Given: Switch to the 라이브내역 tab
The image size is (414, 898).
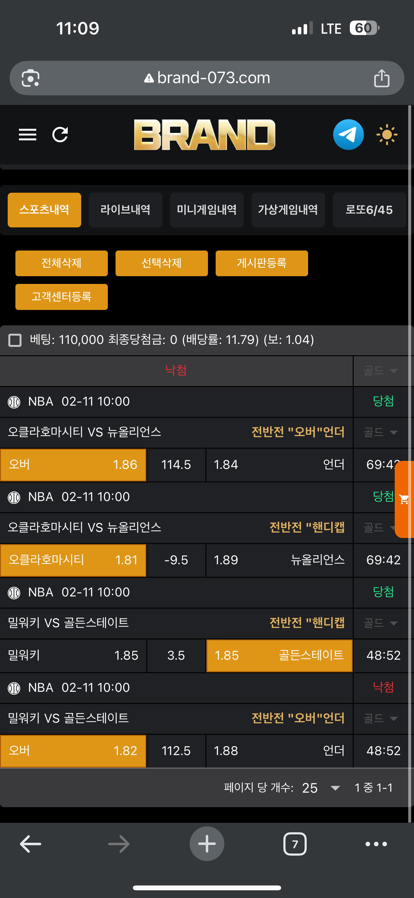Looking at the screenshot, I should (125, 210).
